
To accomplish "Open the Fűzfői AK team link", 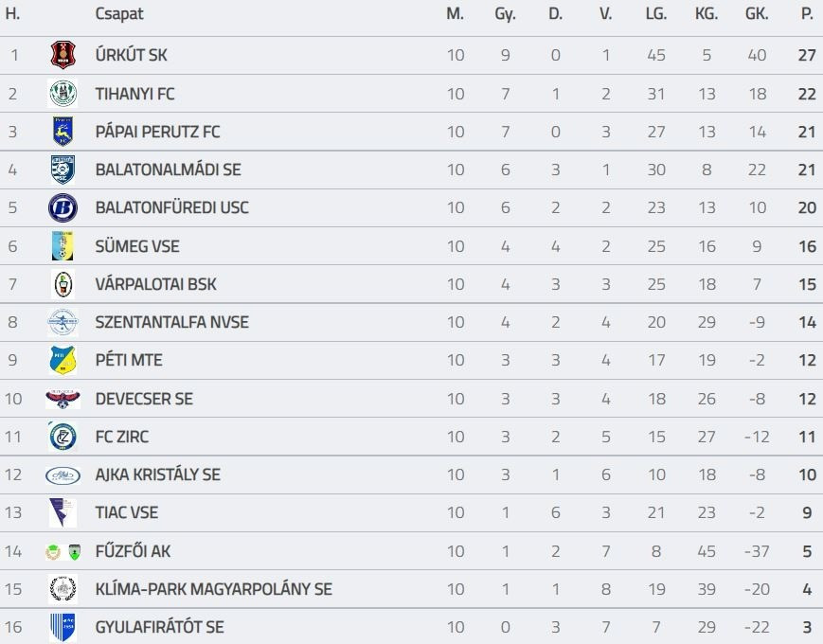I will (133, 550).
